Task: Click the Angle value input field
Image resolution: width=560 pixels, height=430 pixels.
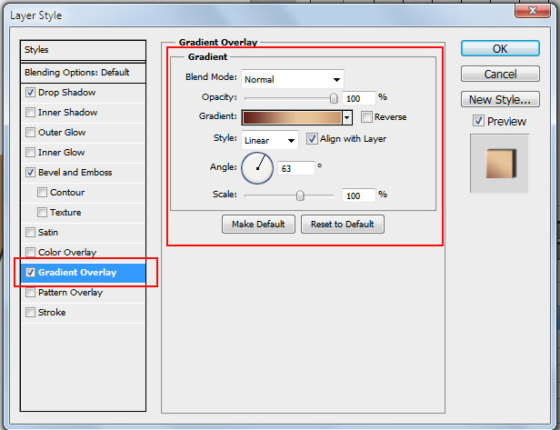Action: [x=295, y=167]
